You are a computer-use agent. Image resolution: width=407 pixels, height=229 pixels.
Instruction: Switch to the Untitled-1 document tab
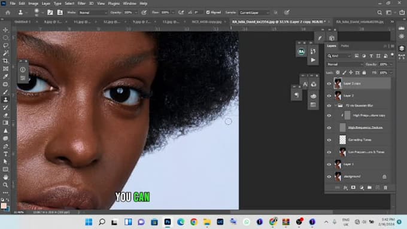click(x=22, y=22)
